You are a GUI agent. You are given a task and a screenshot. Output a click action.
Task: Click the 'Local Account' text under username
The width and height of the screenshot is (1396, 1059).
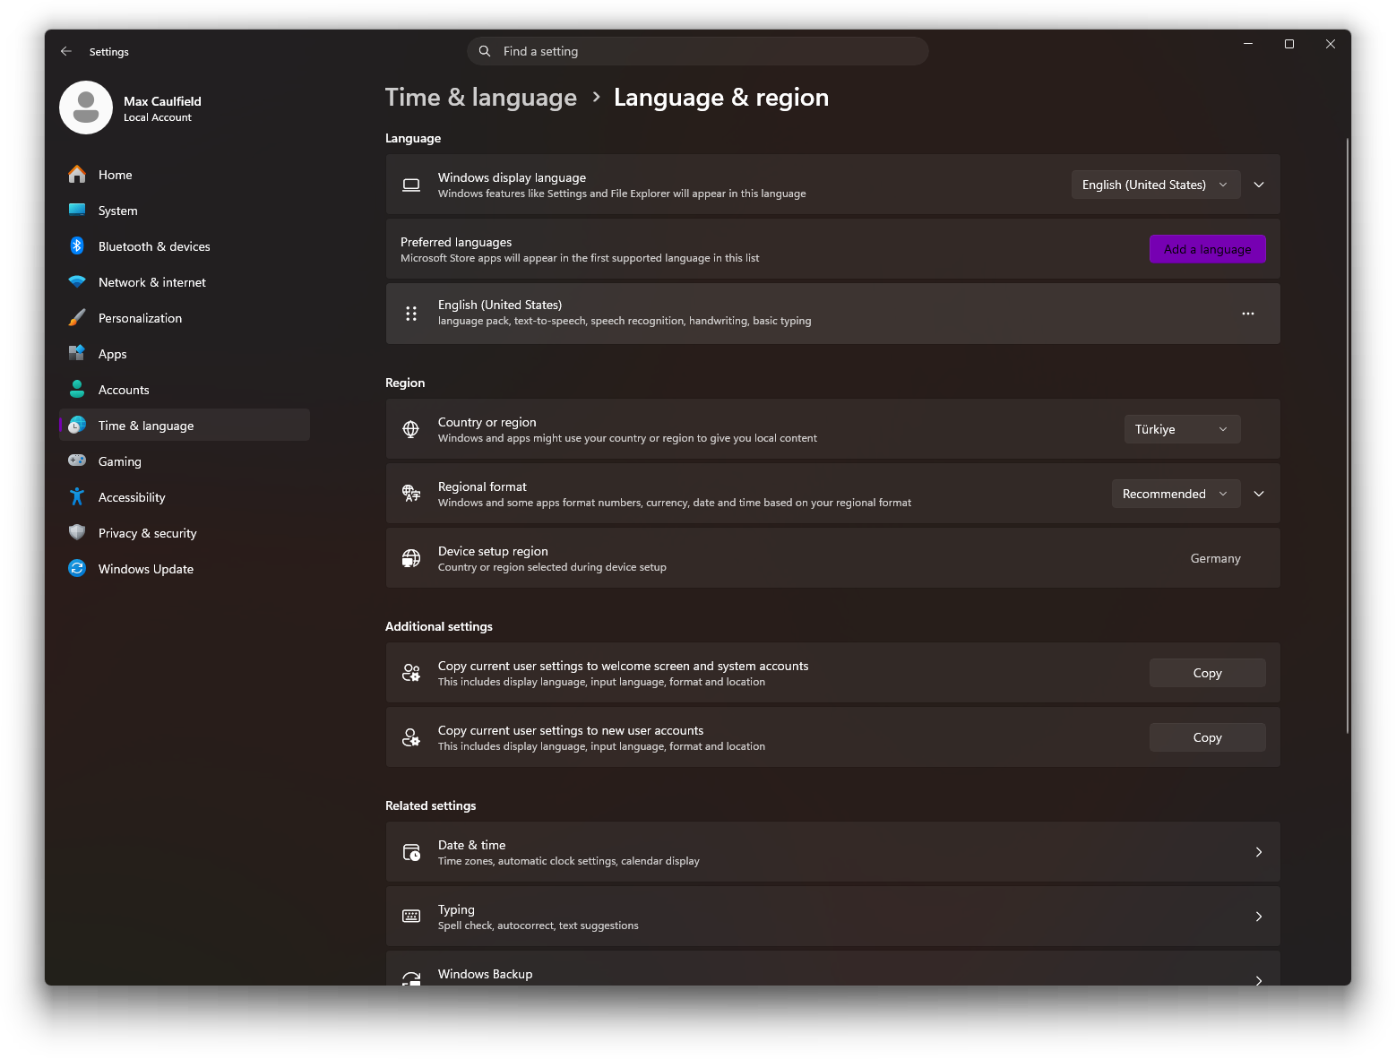(158, 117)
